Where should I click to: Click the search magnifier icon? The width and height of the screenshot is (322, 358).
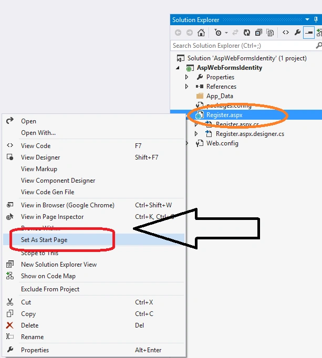[318, 46]
